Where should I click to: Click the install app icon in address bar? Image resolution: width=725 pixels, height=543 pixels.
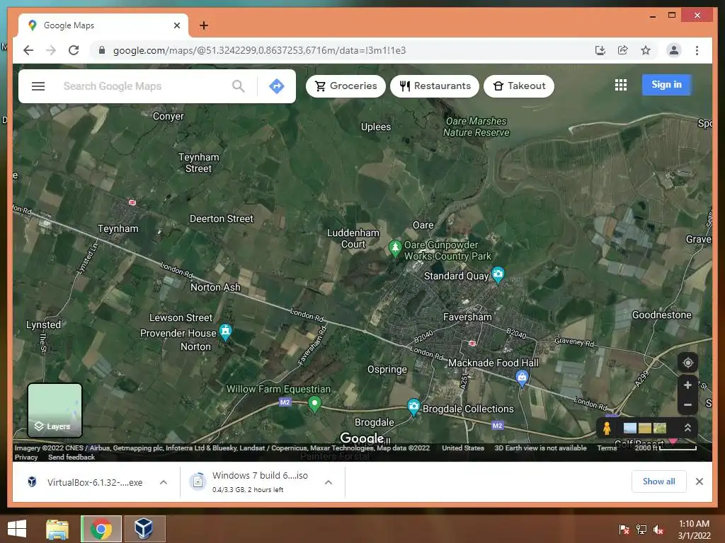click(600, 50)
